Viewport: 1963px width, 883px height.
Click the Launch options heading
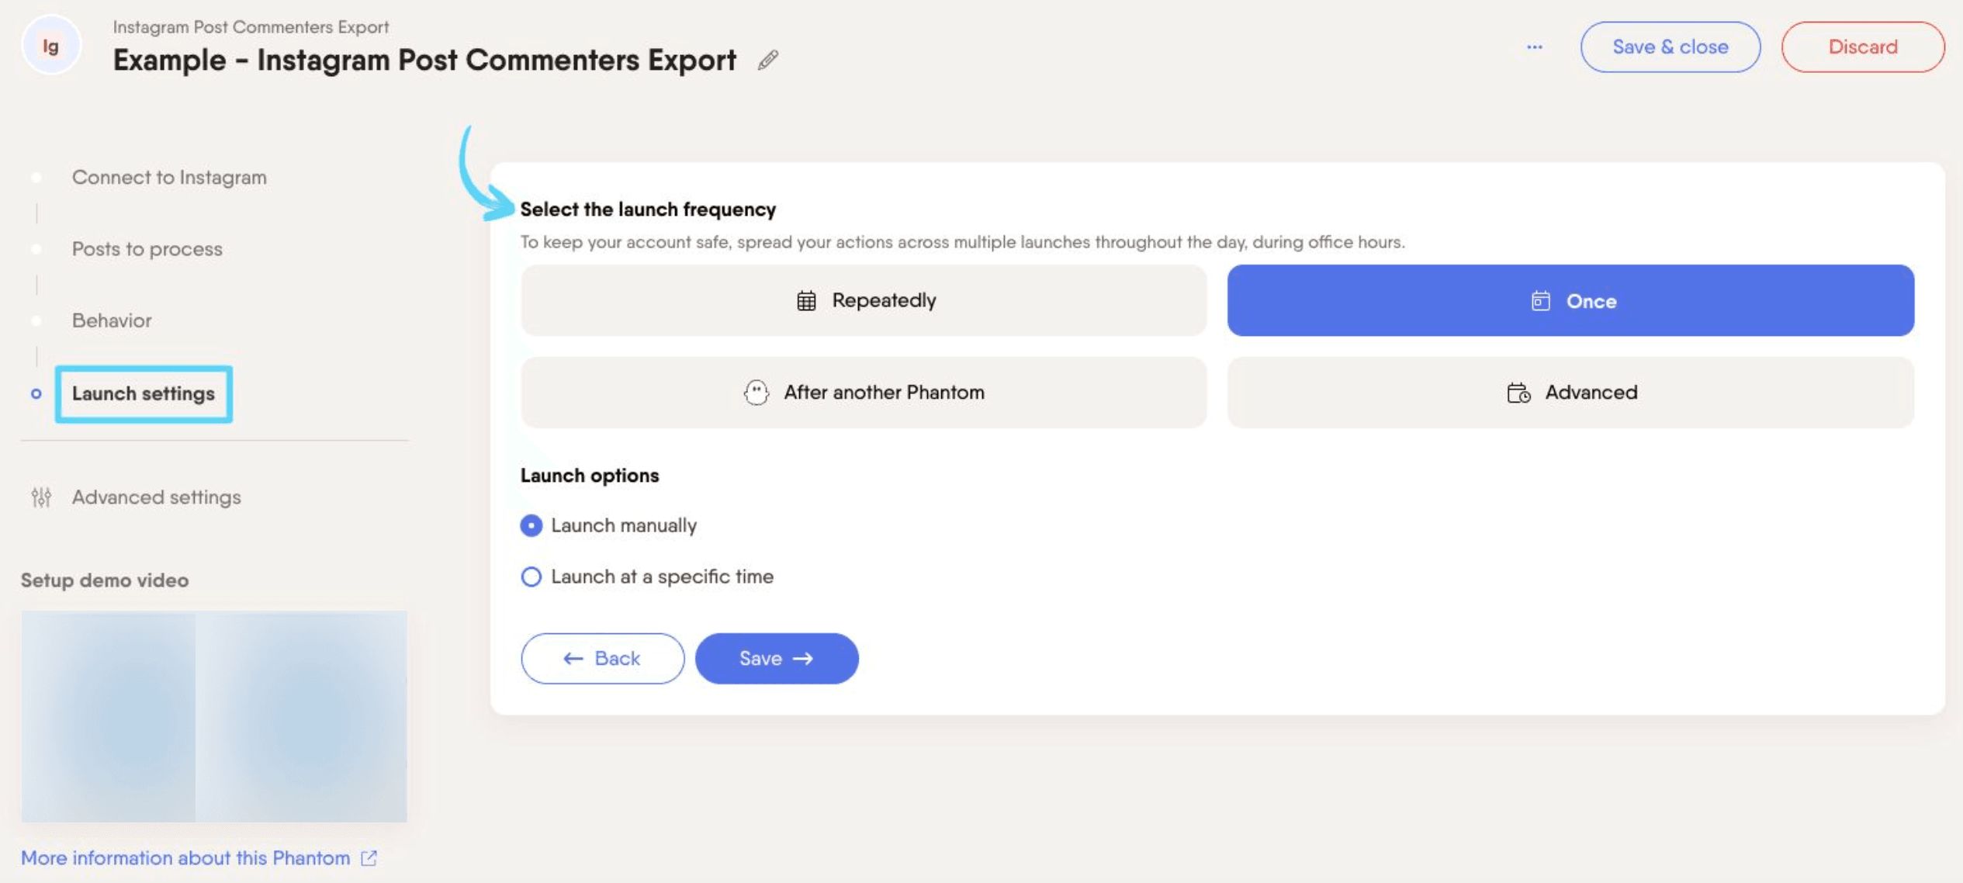click(590, 476)
